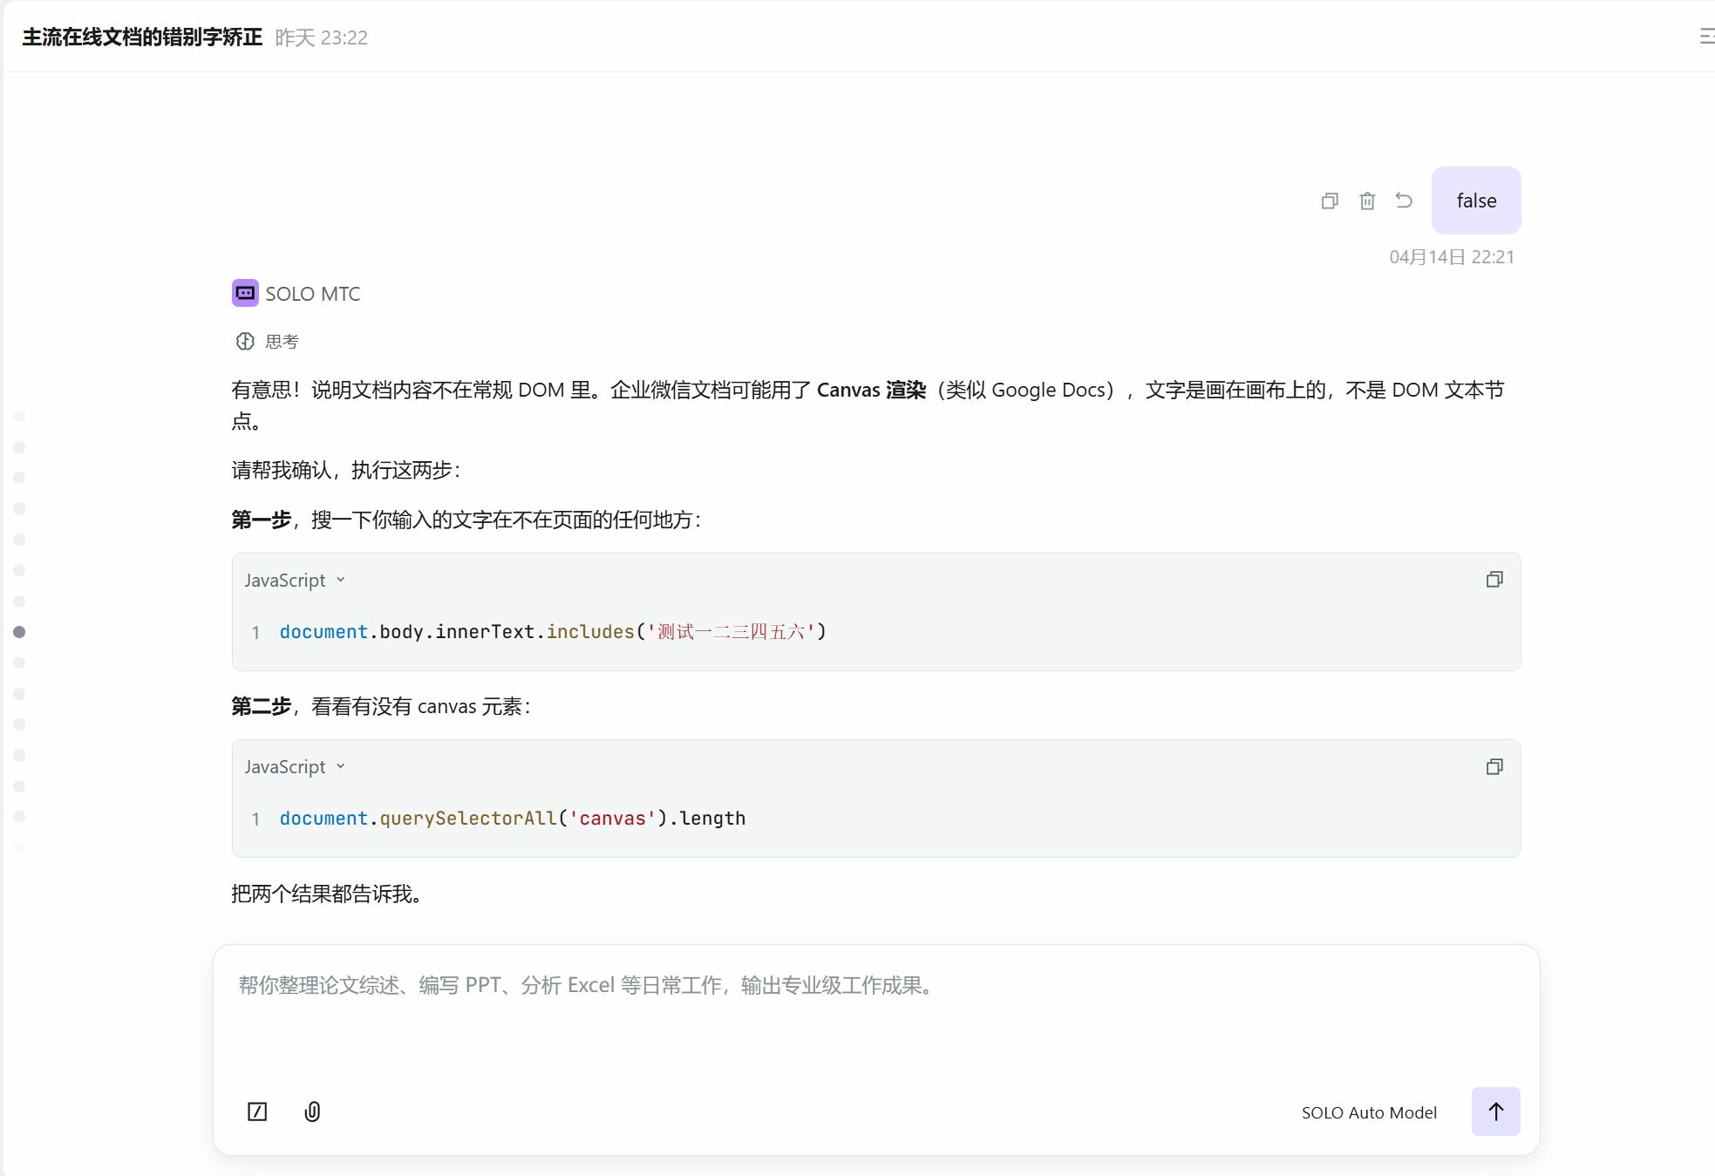Copy the querySelectorAll canvas code block
The width and height of the screenshot is (1715, 1176).
pos(1494,766)
